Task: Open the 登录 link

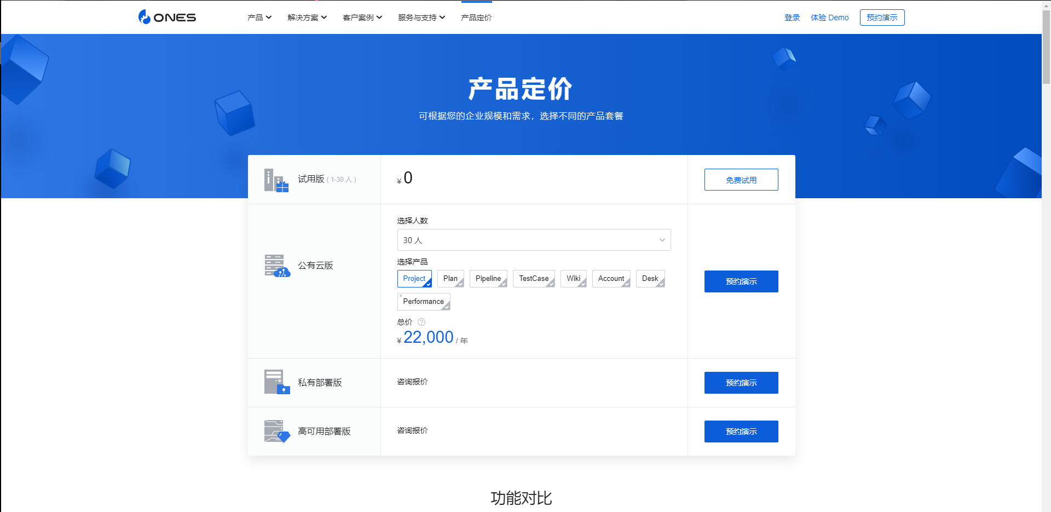Action: (x=792, y=17)
